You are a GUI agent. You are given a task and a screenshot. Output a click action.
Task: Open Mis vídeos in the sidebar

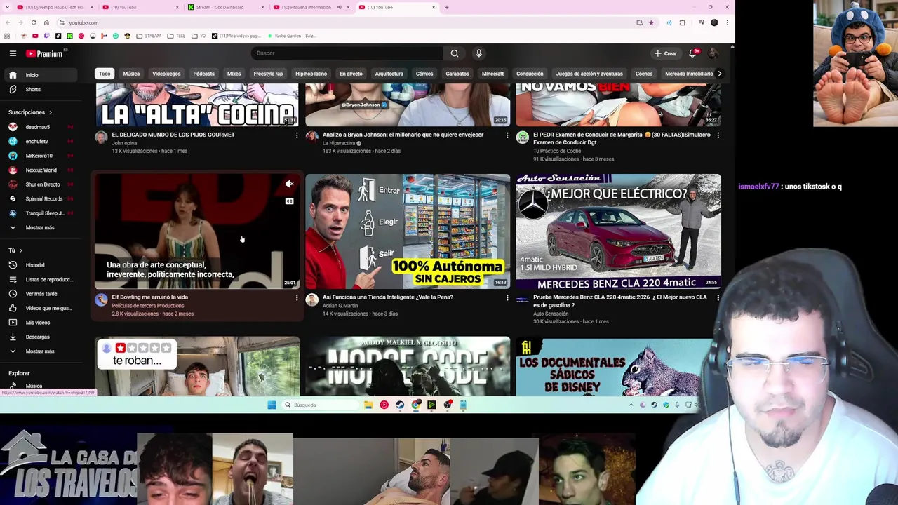click(x=42, y=323)
